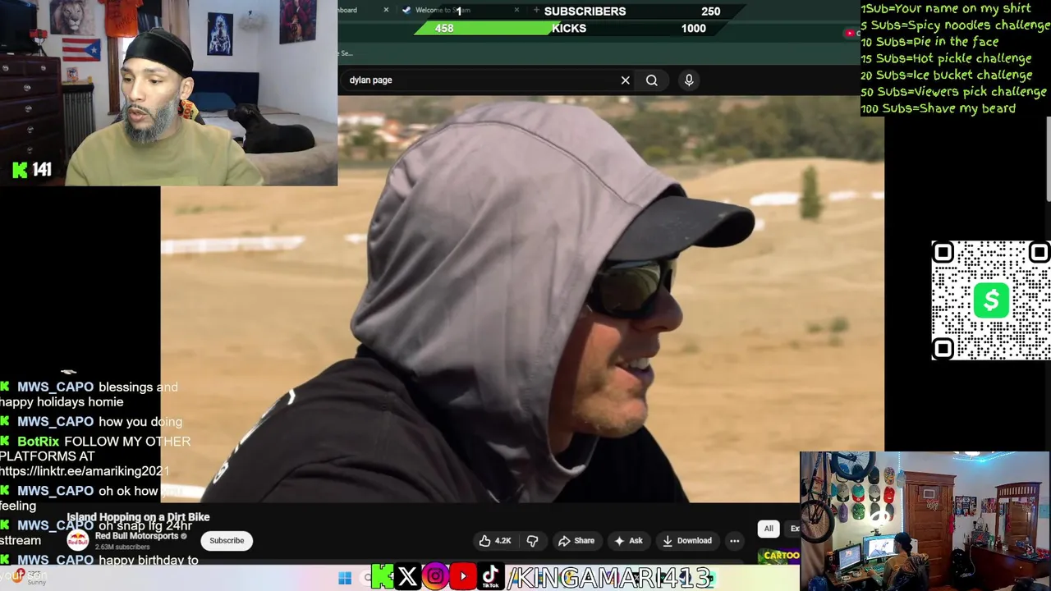Click the linktr.ee/amariking2021 link in chat
Screen dimensions: 1051x591
85,471
